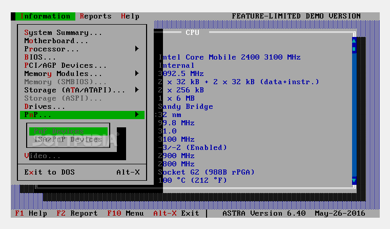
Task: Expand the PnP submenu arrow
Action: click(137, 115)
